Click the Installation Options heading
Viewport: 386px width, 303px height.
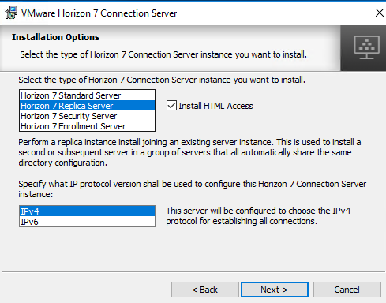[x=55, y=37]
